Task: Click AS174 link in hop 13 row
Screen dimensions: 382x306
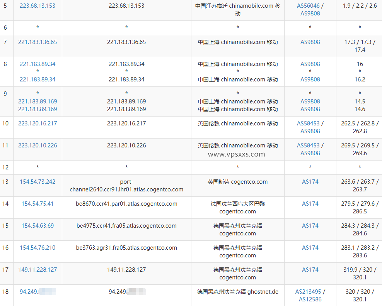Action: tap(310, 182)
